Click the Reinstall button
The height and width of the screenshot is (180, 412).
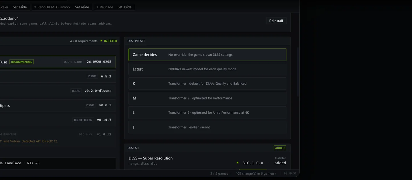click(276, 21)
